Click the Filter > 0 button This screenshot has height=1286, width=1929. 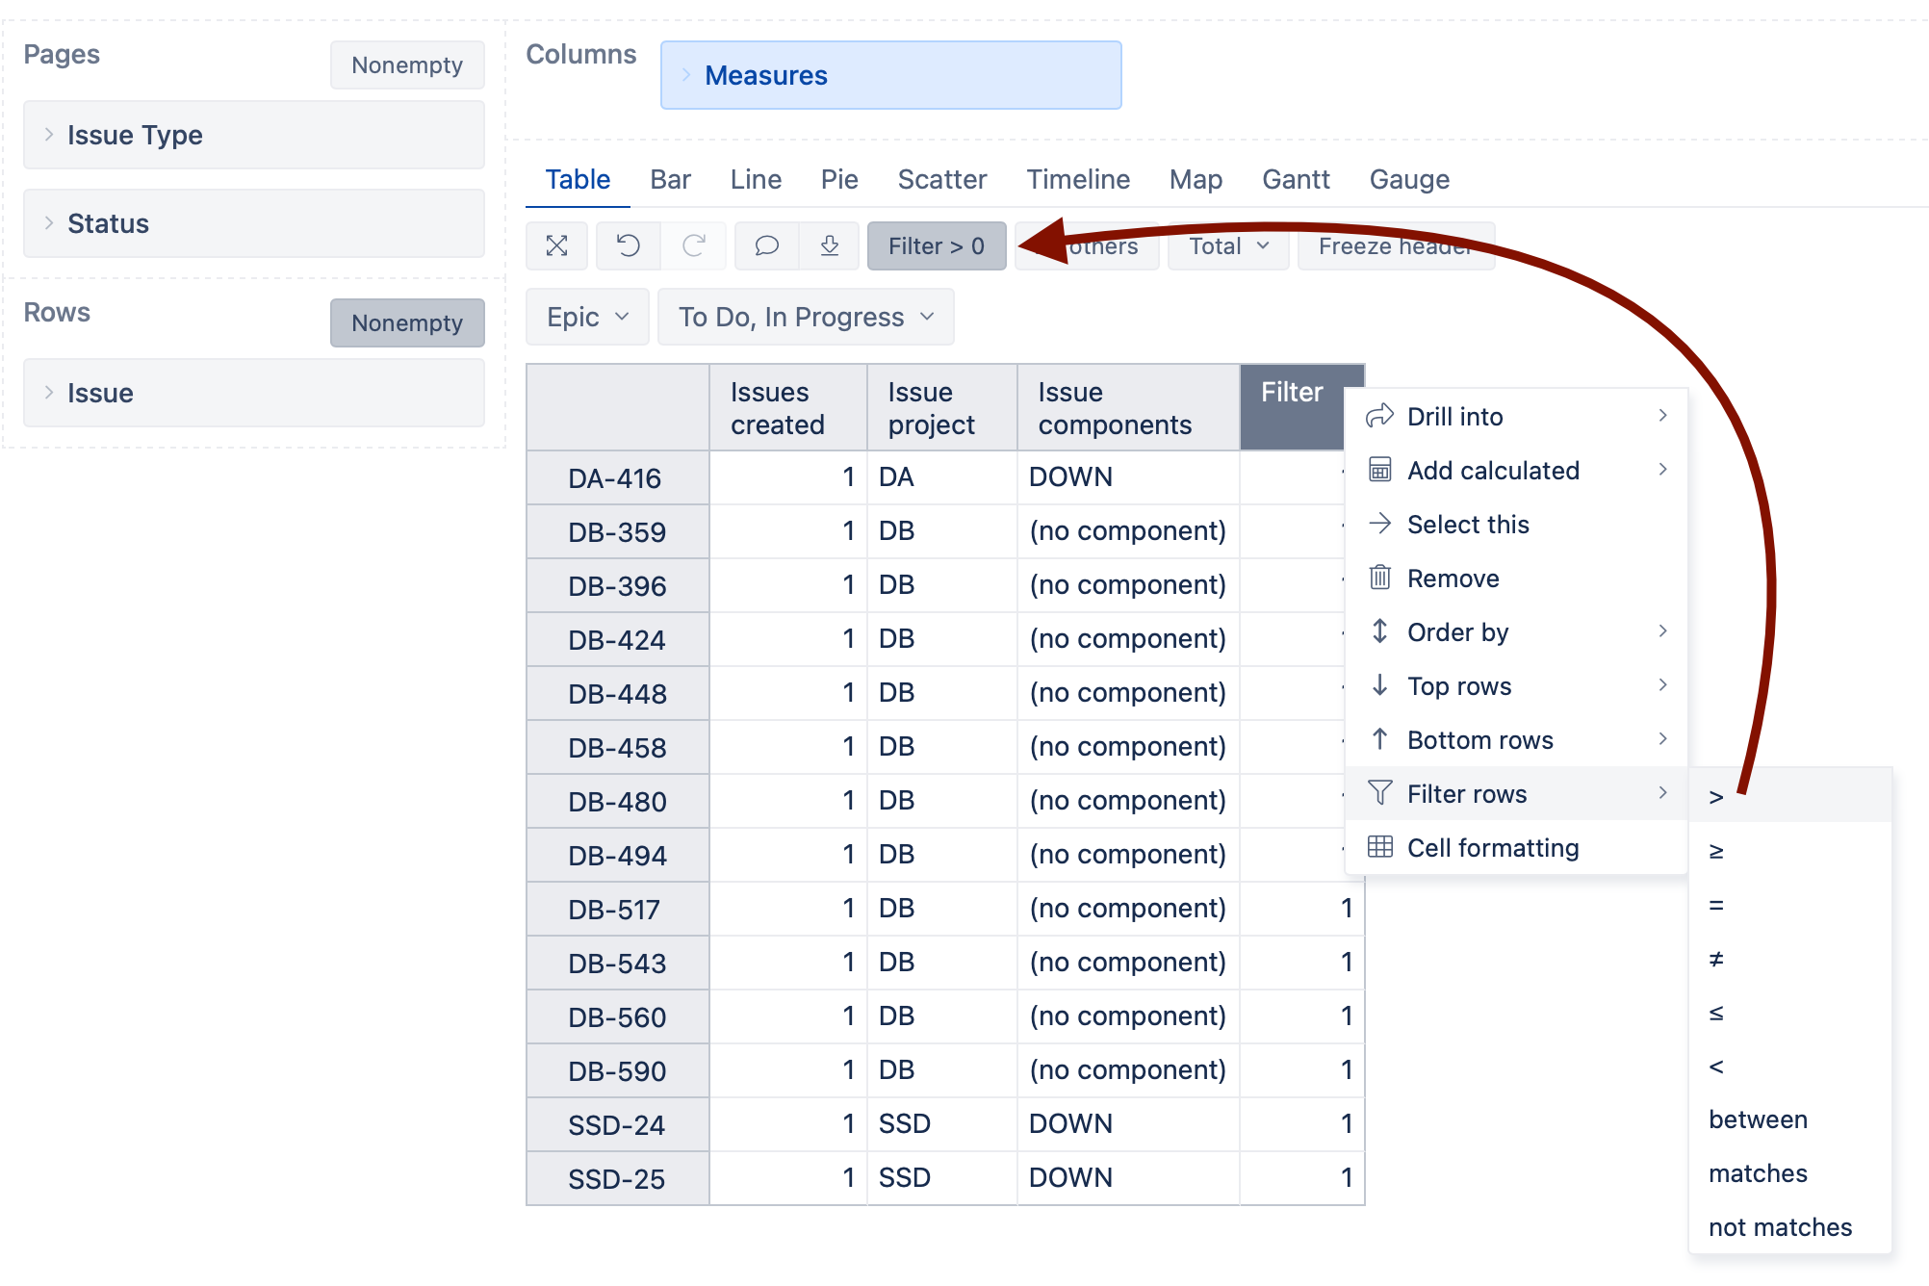[x=937, y=246]
